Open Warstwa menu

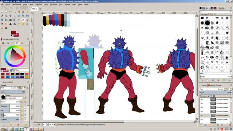coord(39,5)
